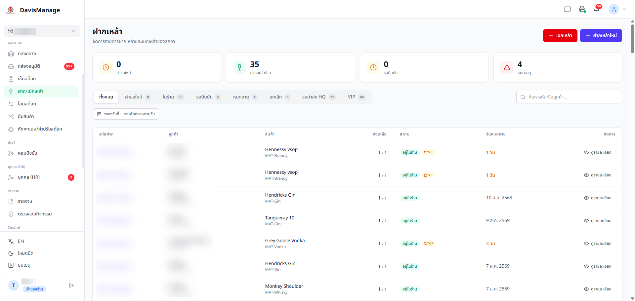Open the date filter กรองวันที่ button
This screenshot has width=635, height=301.
(x=126, y=114)
